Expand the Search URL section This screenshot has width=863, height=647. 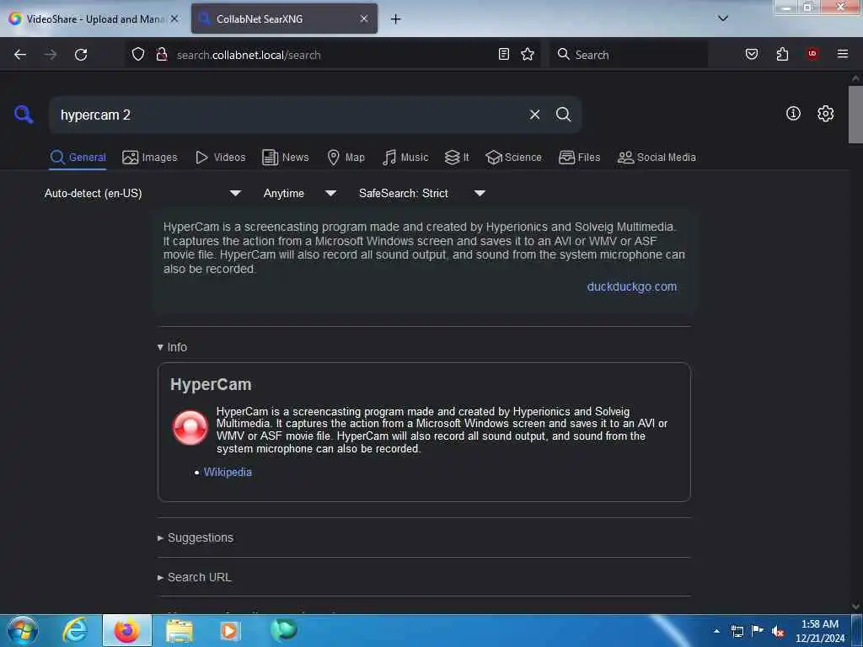pyautogui.click(x=195, y=577)
